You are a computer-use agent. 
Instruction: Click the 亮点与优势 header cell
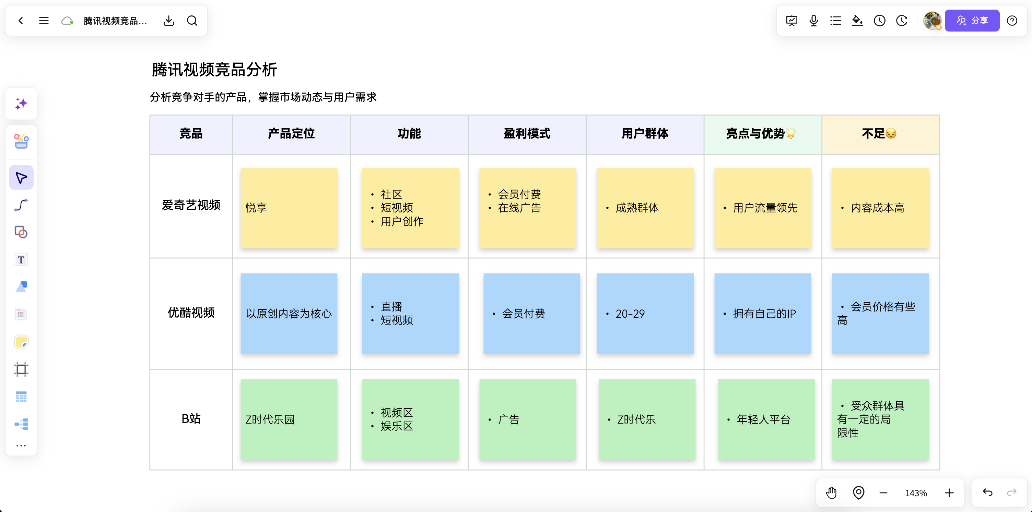(762, 134)
